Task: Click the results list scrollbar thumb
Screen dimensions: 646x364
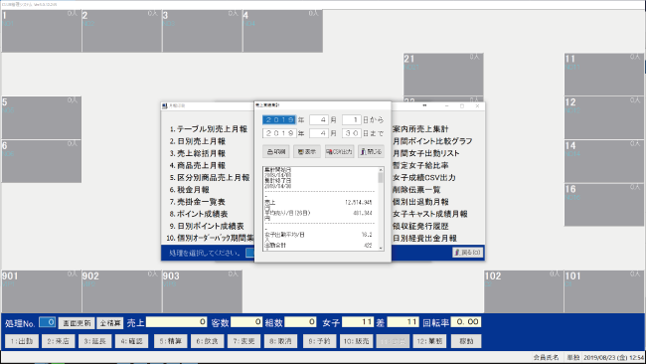Action: (381, 178)
